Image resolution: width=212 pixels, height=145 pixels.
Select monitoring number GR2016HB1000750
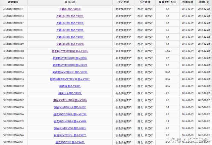point(13,107)
